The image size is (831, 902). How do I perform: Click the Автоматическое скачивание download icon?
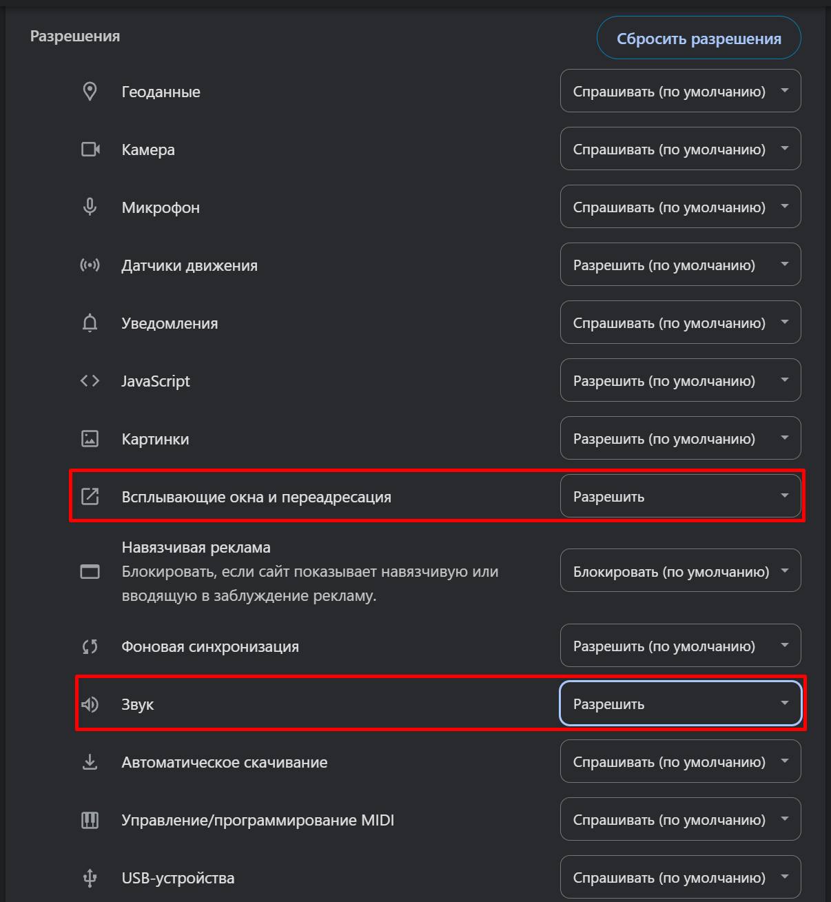click(x=90, y=762)
